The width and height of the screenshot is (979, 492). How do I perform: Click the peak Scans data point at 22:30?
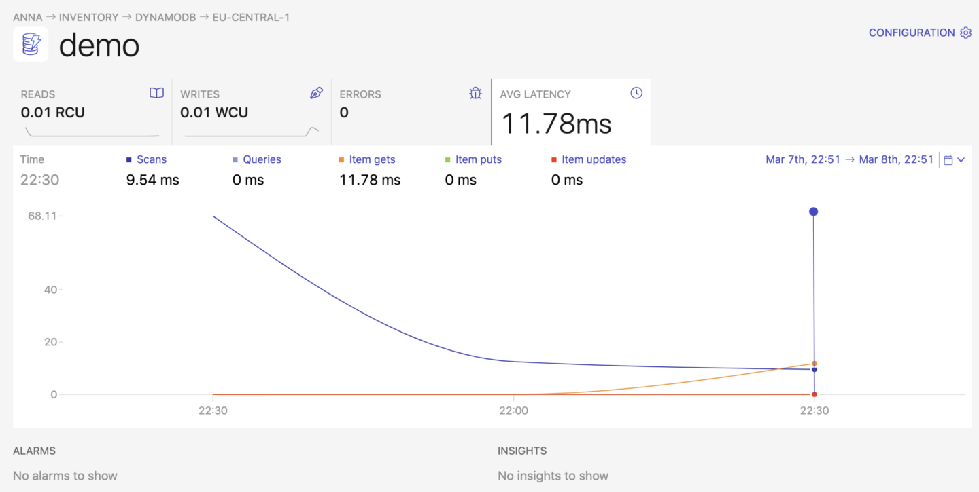coord(814,211)
